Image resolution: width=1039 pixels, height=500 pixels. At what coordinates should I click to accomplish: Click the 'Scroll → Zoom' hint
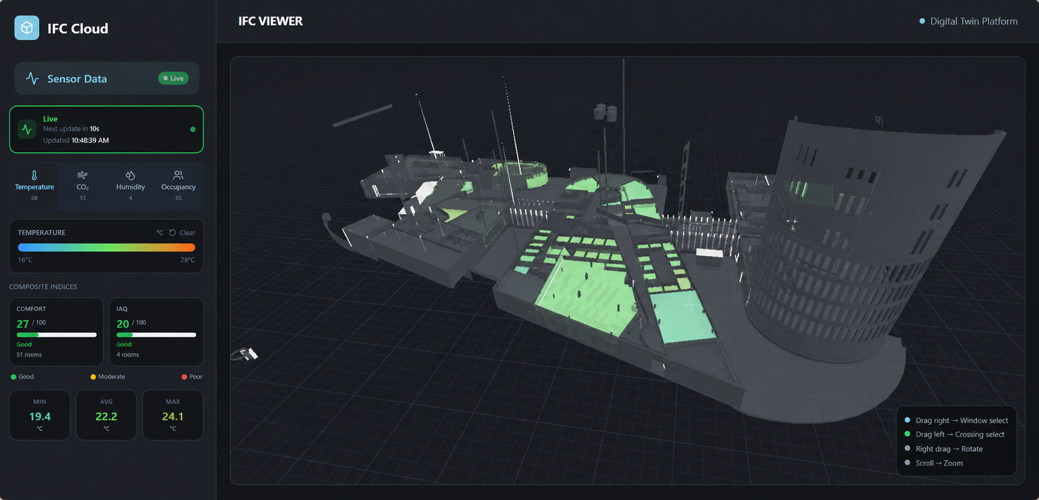click(939, 463)
